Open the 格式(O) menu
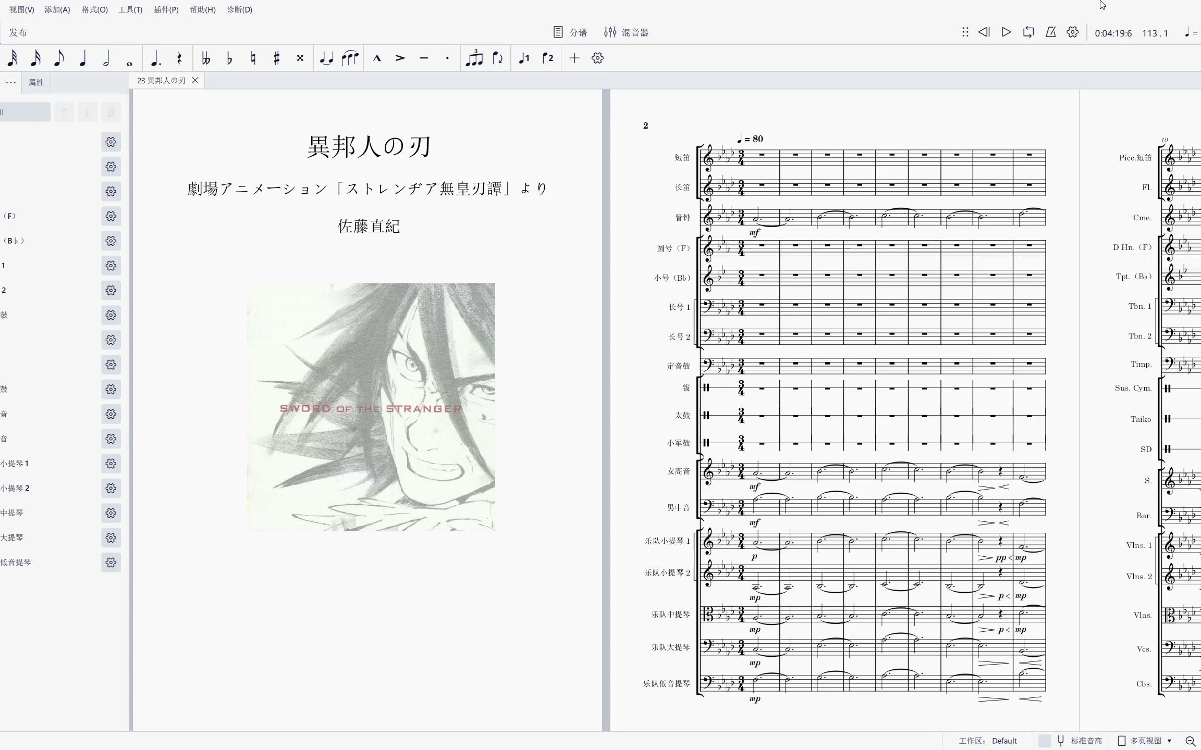The image size is (1201, 750). tap(95, 10)
